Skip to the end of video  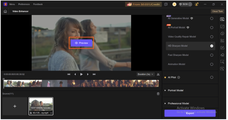[94, 74]
